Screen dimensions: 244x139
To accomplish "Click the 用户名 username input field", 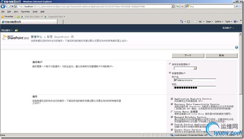I will [195, 80].
